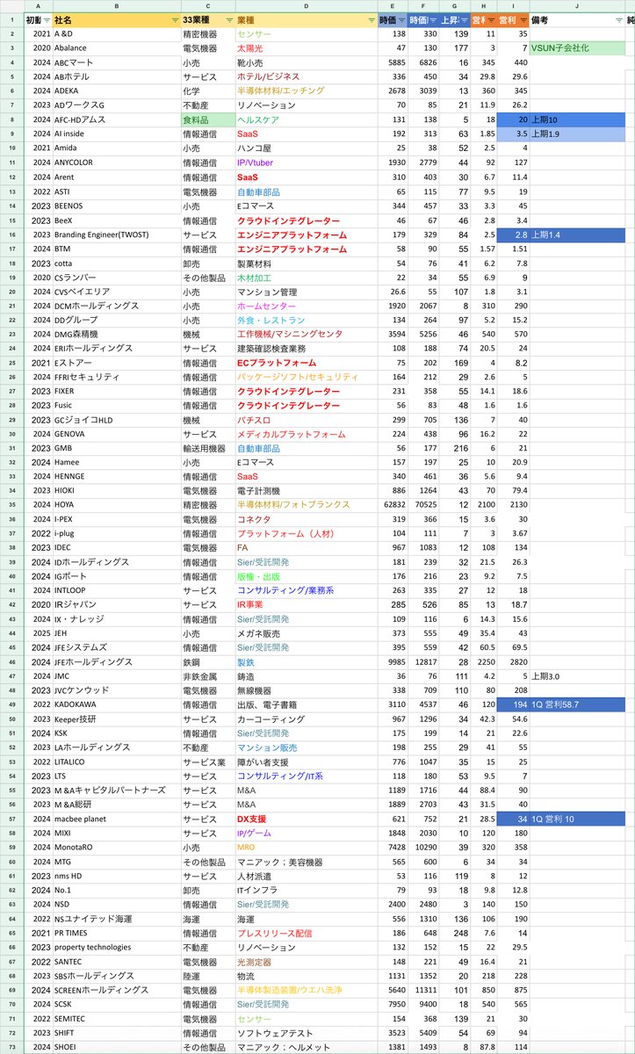This screenshot has width=635, height=1054.
Task: Open the filter dropdown on column I 営利 header
Action: pyautogui.click(x=523, y=19)
